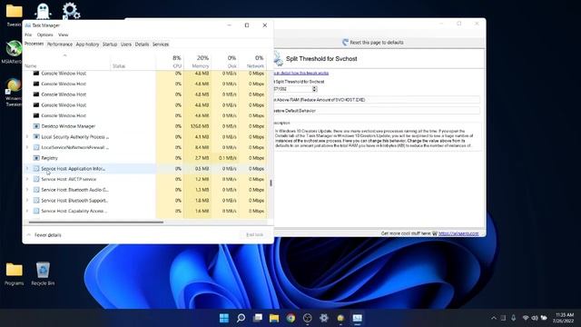
Task: Switch to Task Manager in the taskbar
Action: [357, 318]
